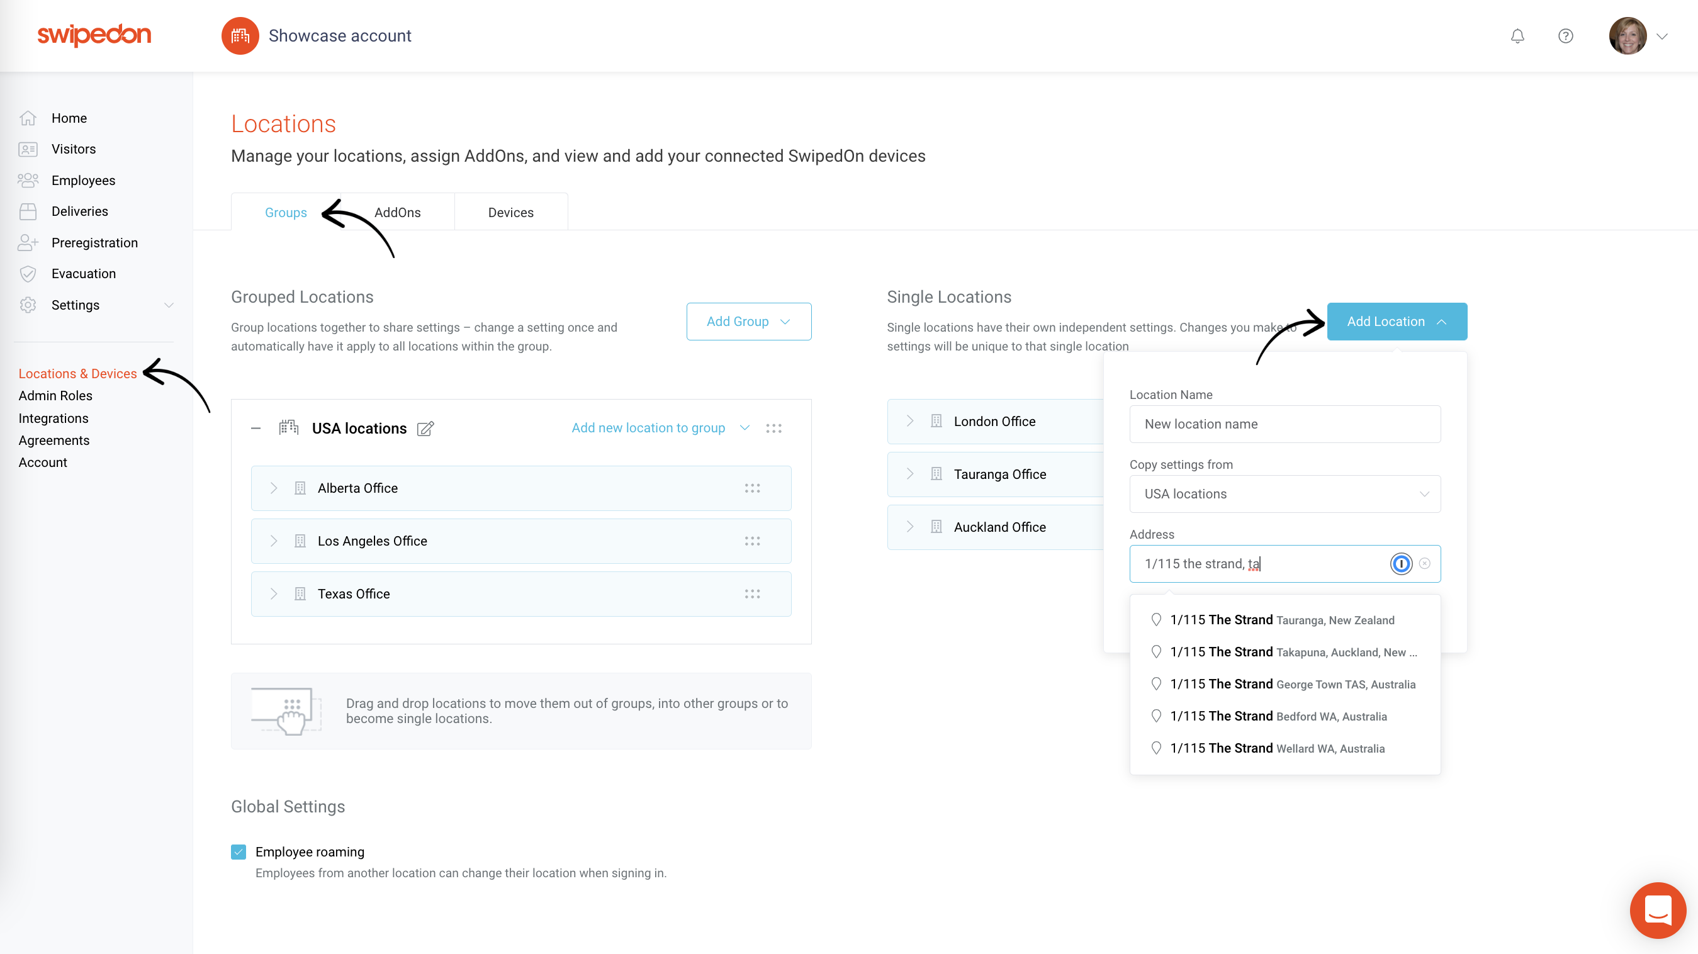
Task: Click the Location Name input field
Action: click(1285, 424)
